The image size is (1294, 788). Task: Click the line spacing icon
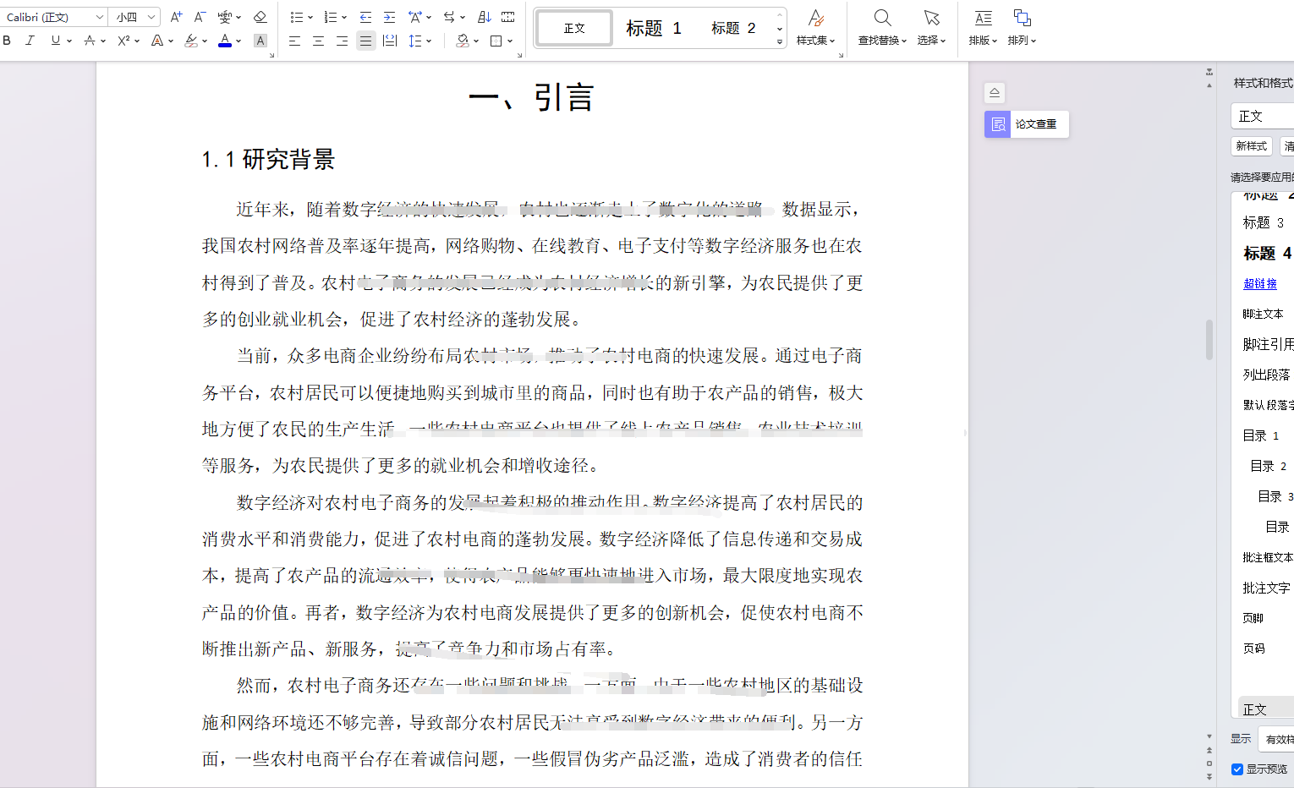414,41
